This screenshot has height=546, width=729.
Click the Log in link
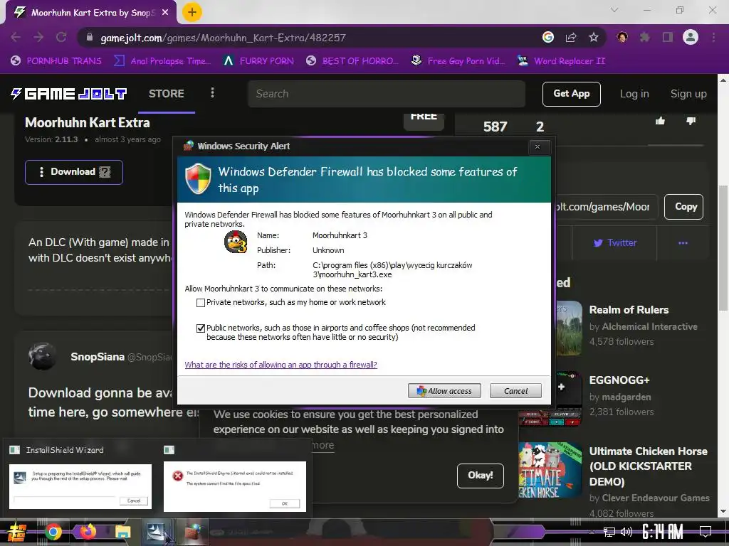coord(634,94)
